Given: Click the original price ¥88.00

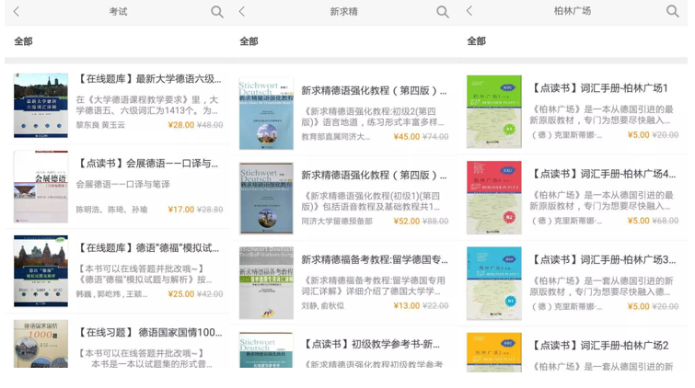Looking at the screenshot, I should pyautogui.click(x=435, y=221).
